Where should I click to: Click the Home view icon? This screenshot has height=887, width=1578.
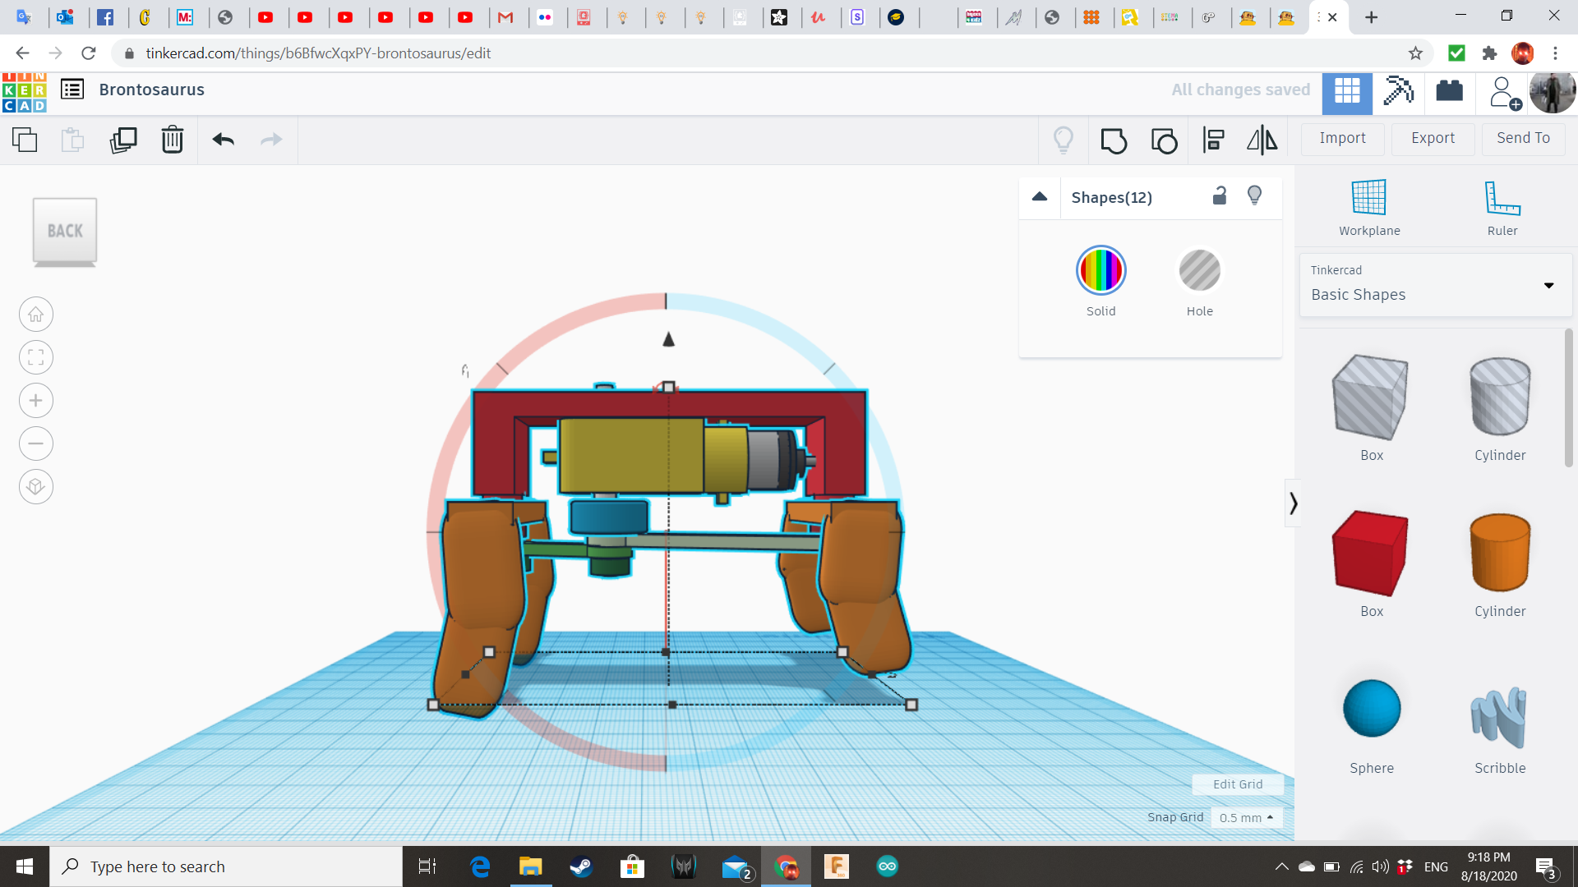pyautogui.click(x=36, y=315)
